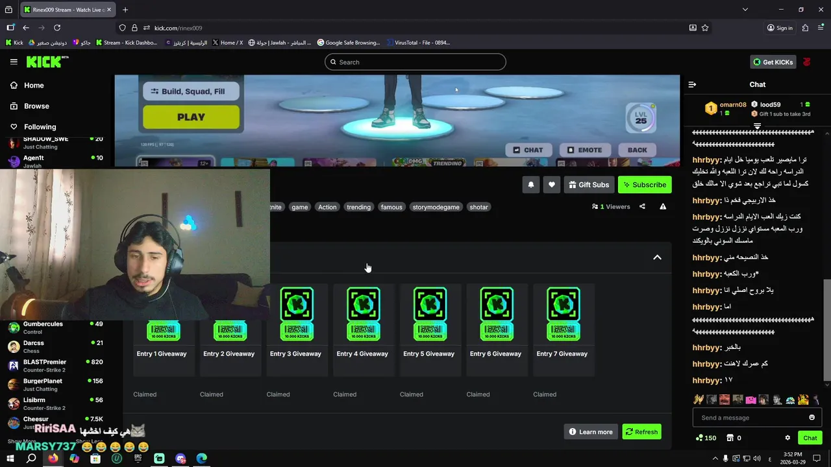Click the EMOTE button in stream video

pos(585,150)
